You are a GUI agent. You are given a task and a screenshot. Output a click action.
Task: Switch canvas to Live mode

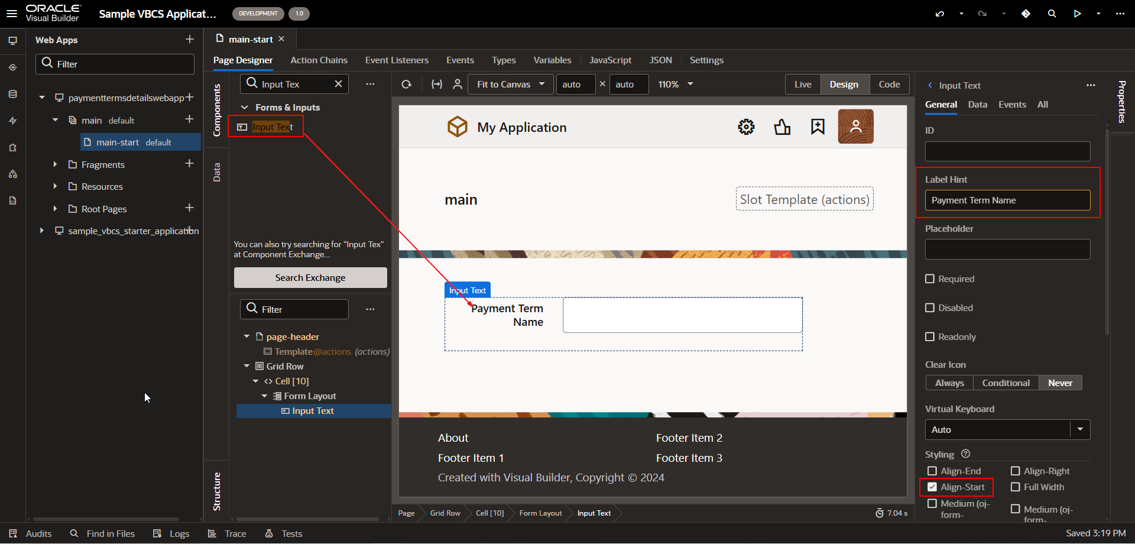[x=803, y=85]
